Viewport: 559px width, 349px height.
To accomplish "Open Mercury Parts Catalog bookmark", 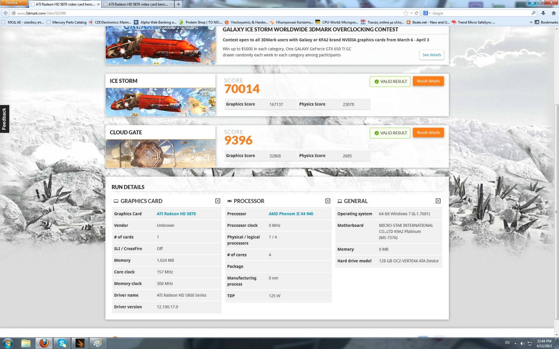I will coord(66,22).
